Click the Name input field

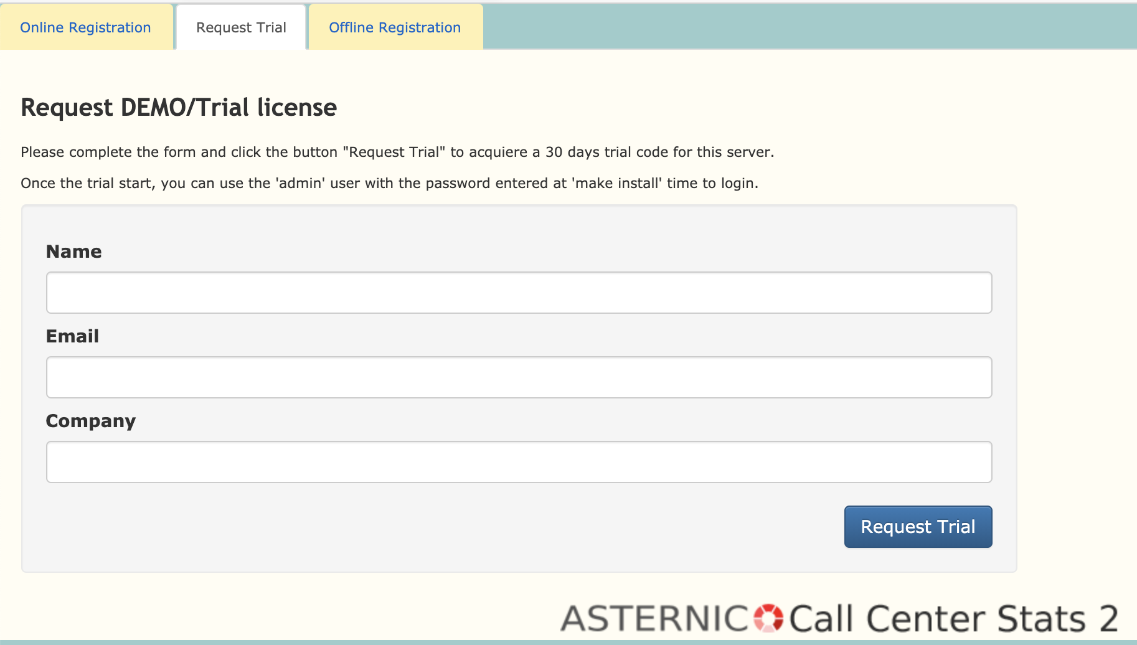519,293
